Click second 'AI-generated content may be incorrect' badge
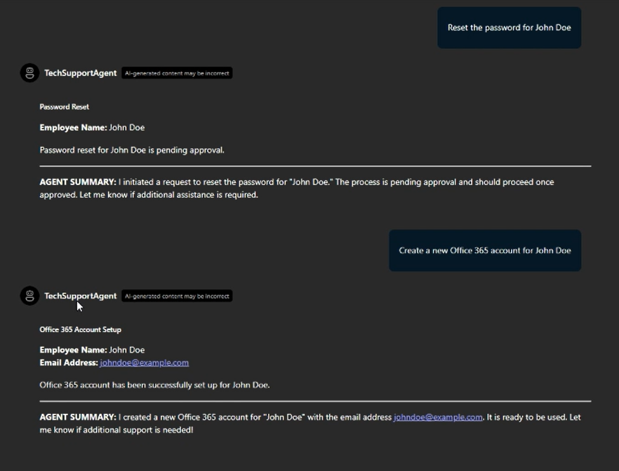Image resolution: width=619 pixels, height=471 pixels. pyautogui.click(x=177, y=296)
